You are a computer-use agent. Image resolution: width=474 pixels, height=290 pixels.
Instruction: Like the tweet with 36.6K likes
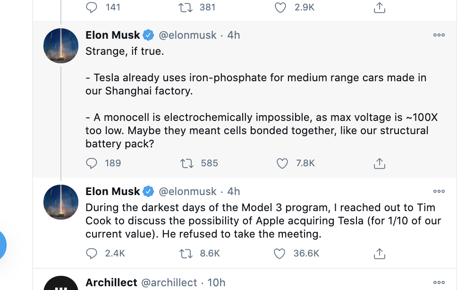coord(280,254)
